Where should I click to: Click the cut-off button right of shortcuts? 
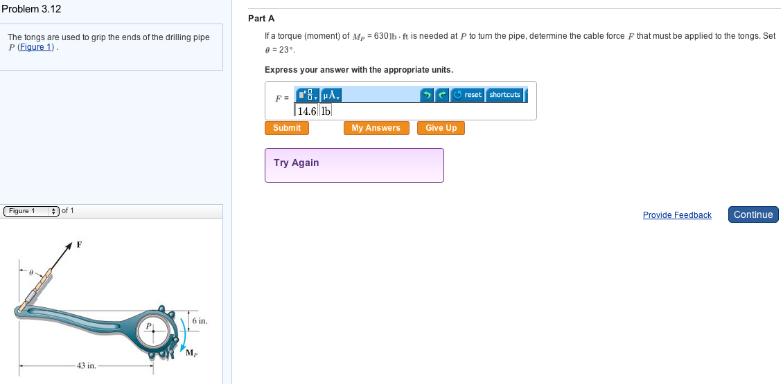point(526,95)
